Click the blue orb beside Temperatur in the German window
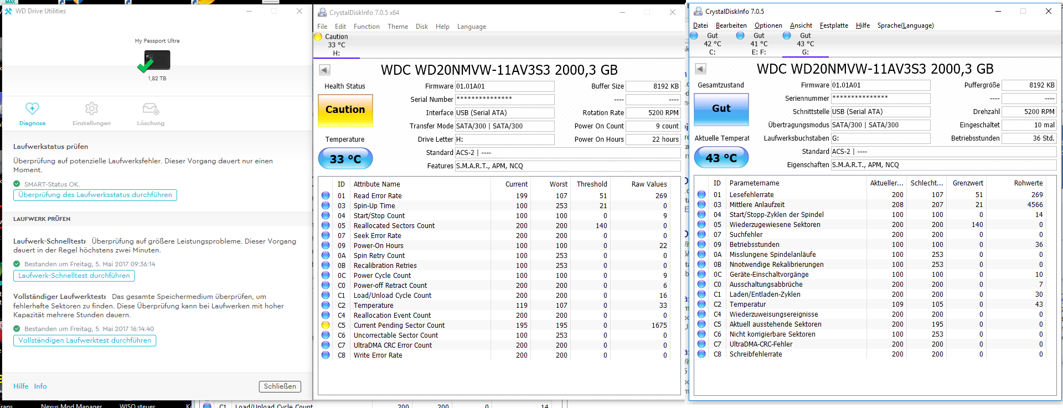The width and height of the screenshot is (1063, 408). pyautogui.click(x=701, y=304)
